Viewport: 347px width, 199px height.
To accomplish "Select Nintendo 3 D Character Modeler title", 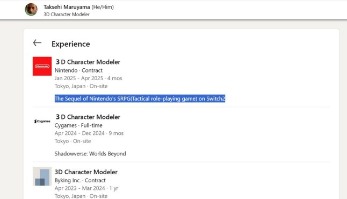I will point(88,62).
